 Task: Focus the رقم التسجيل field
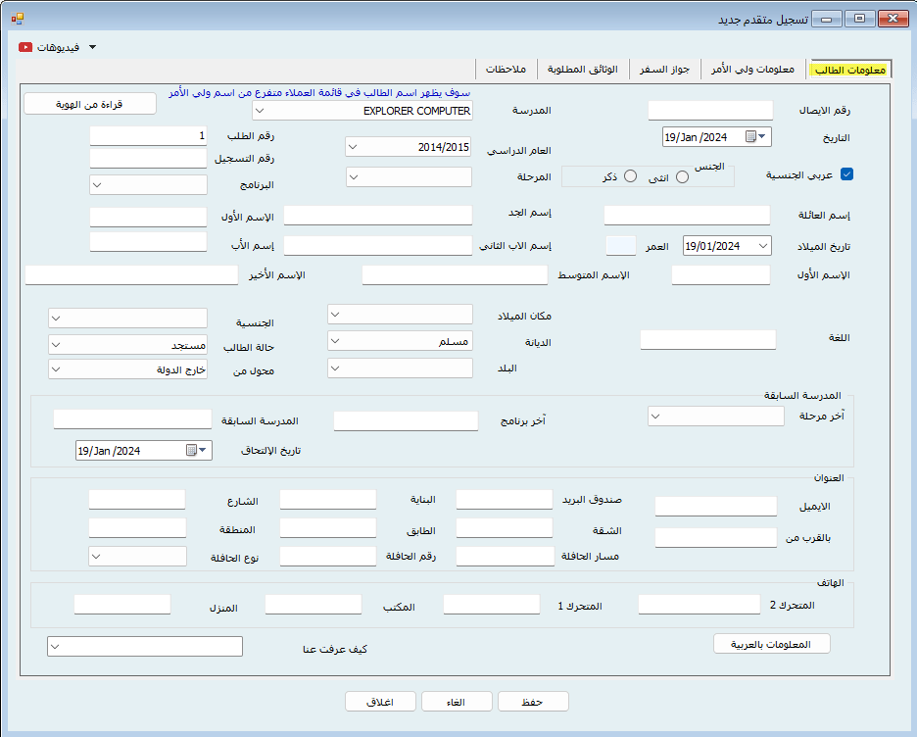tap(149, 158)
